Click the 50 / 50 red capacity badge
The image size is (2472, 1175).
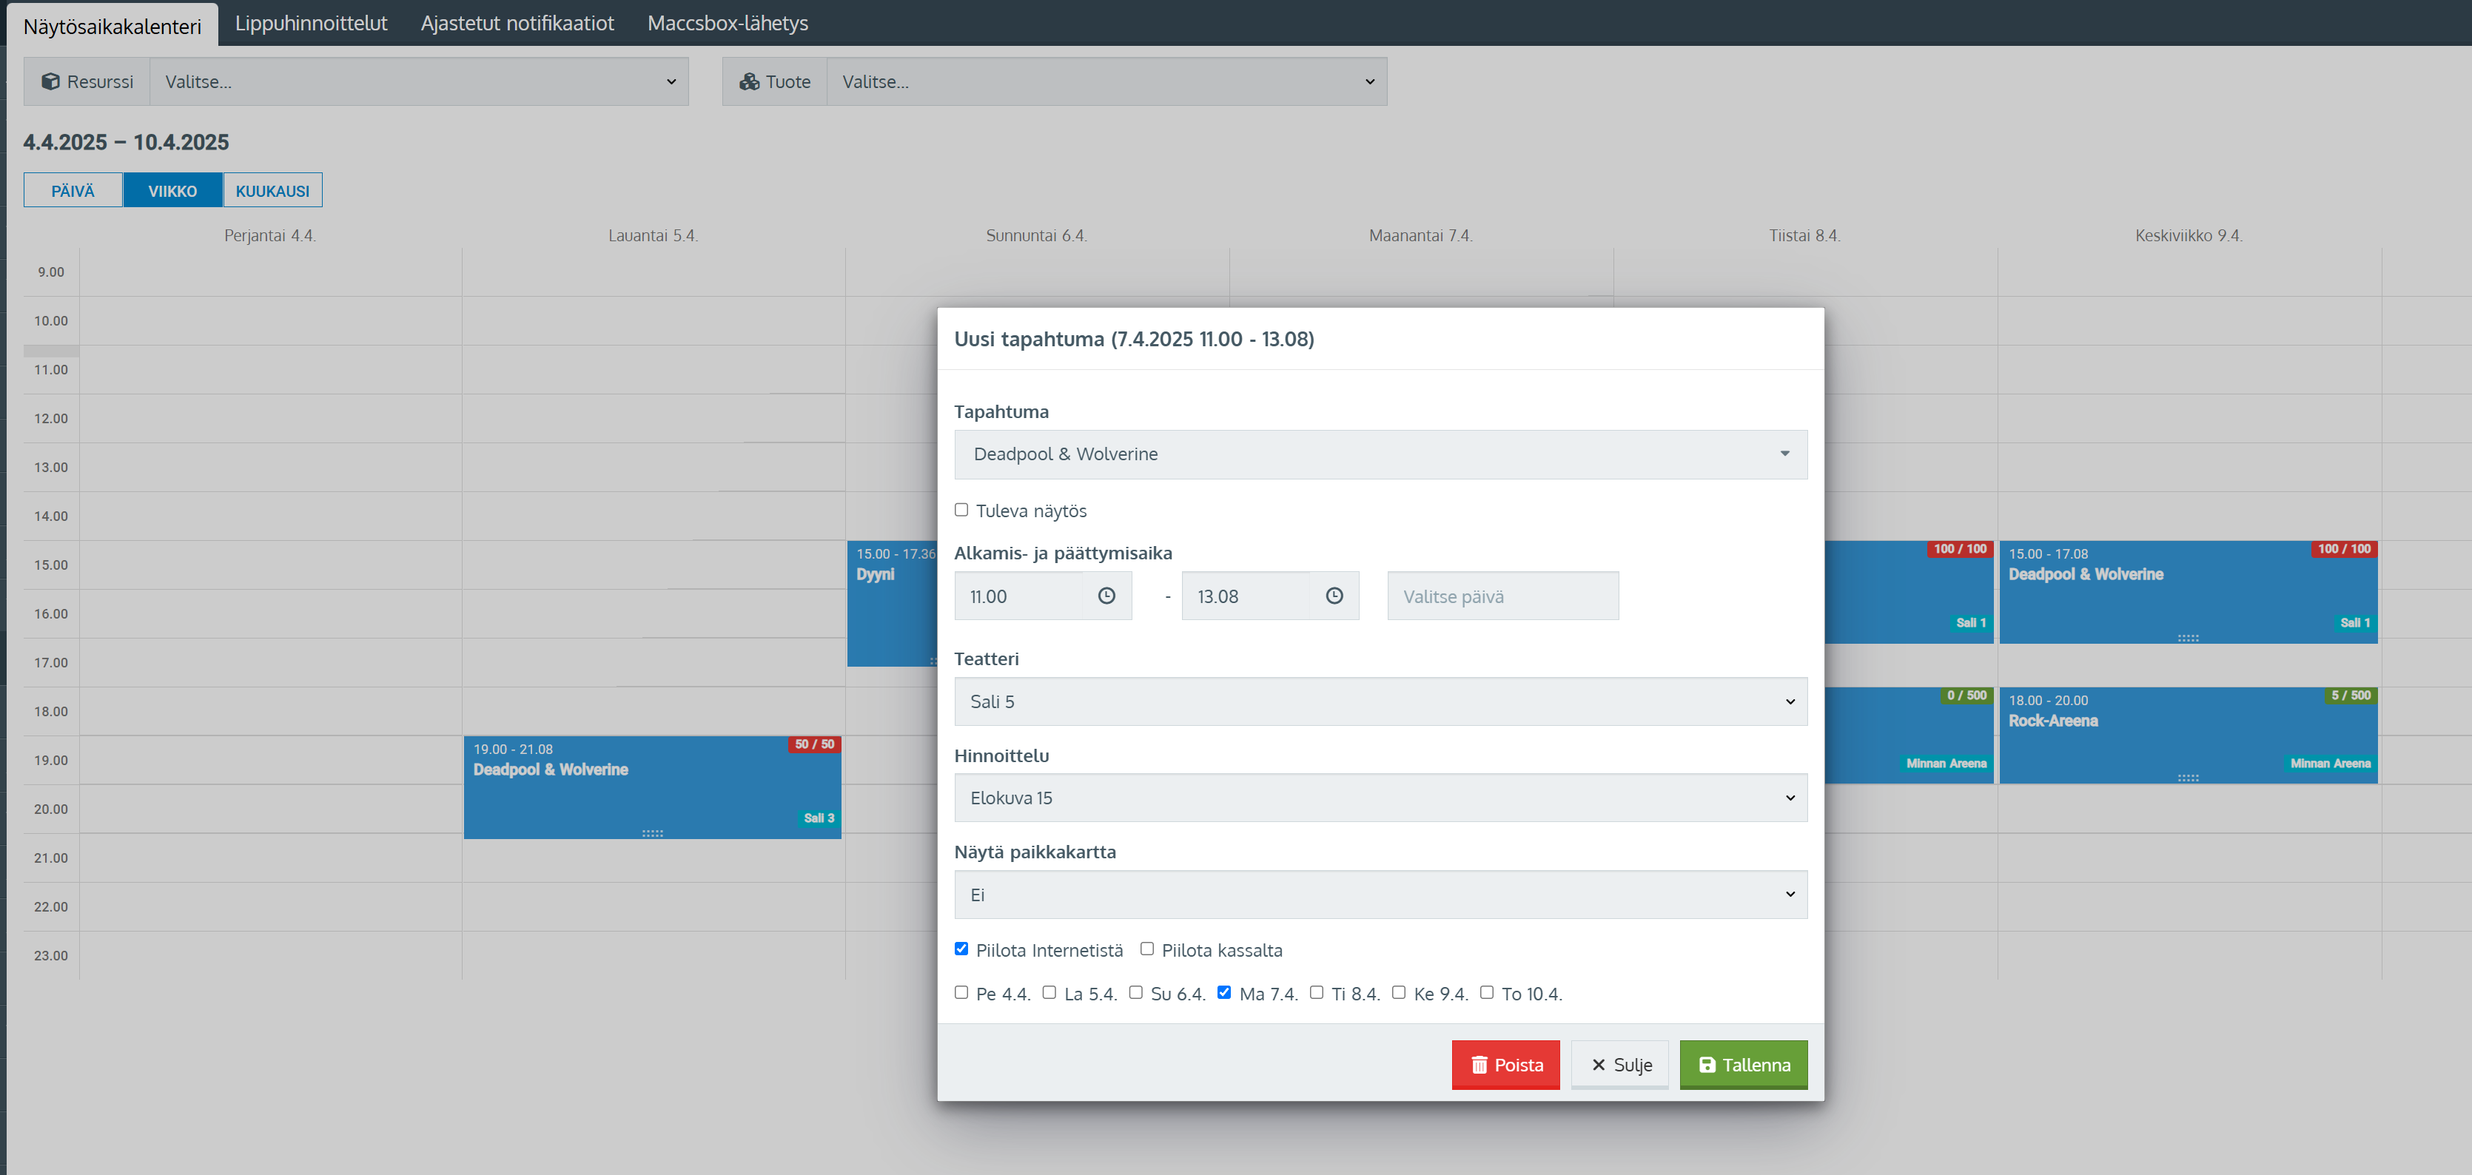[814, 744]
